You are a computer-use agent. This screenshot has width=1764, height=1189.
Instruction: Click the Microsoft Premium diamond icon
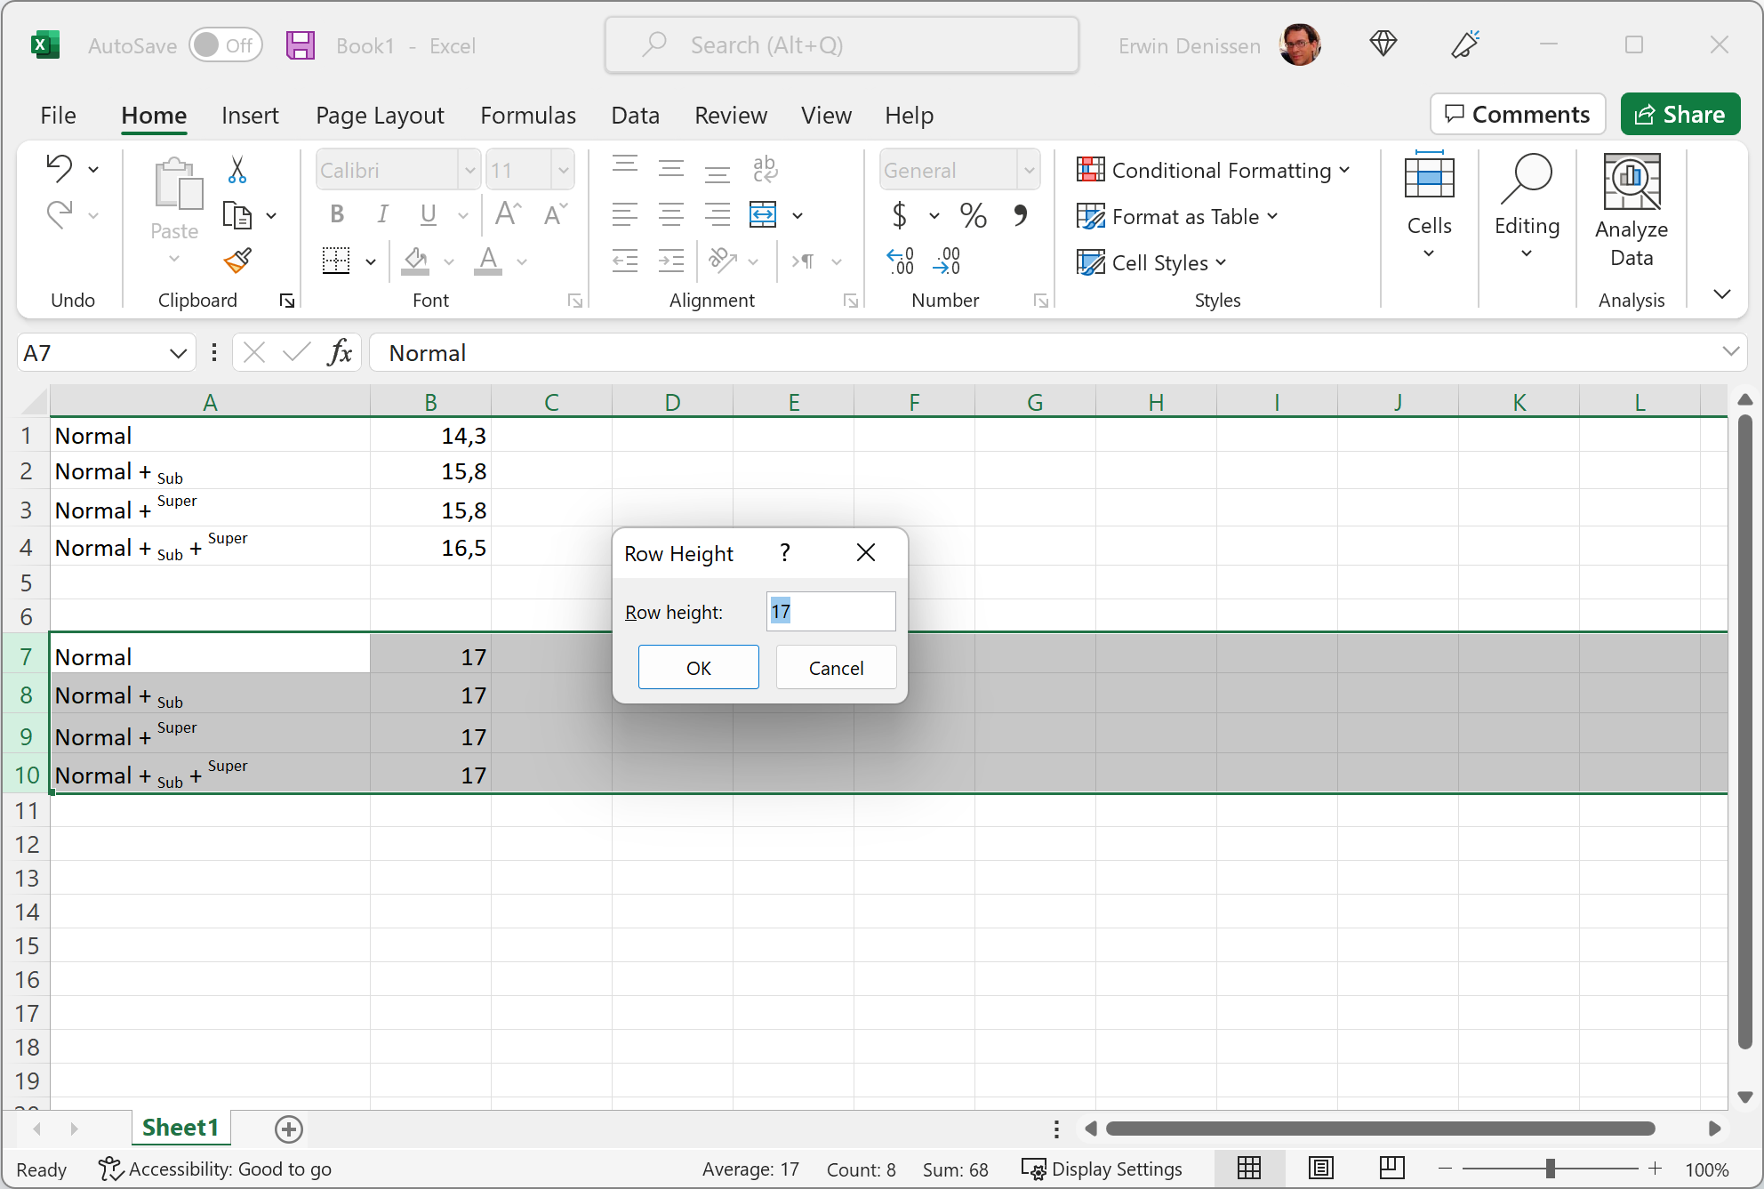coord(1383,44)
